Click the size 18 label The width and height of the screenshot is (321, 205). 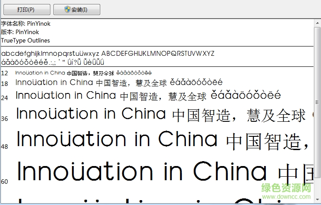click(x=4, y=84)
